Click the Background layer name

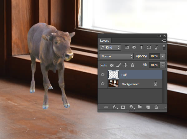click(x=130, y=84)
